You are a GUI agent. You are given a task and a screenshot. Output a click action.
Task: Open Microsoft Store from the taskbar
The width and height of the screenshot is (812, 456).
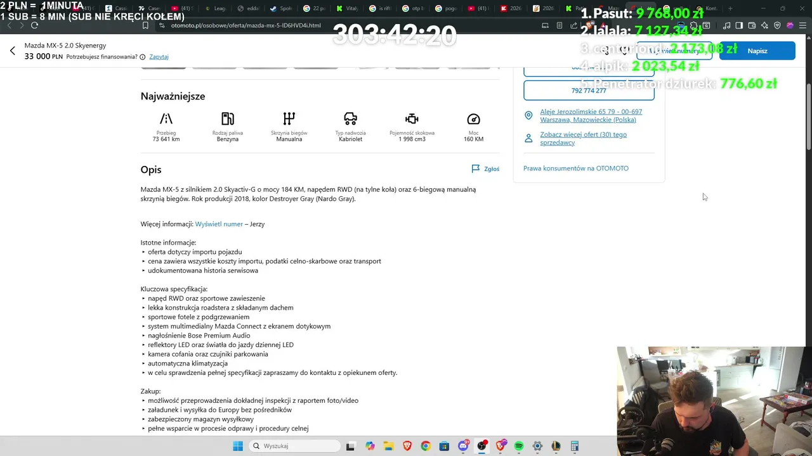pyautogui.click(x=444, y=446)
